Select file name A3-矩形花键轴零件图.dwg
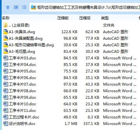This screenshot has height=130, width=140. 31,45
